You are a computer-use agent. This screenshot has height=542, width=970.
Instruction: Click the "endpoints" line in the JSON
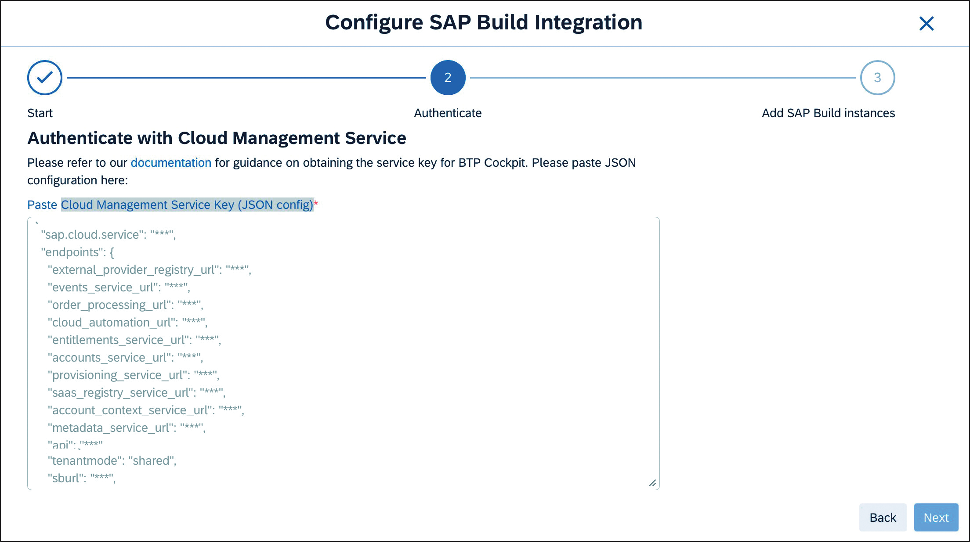(77, 252)
